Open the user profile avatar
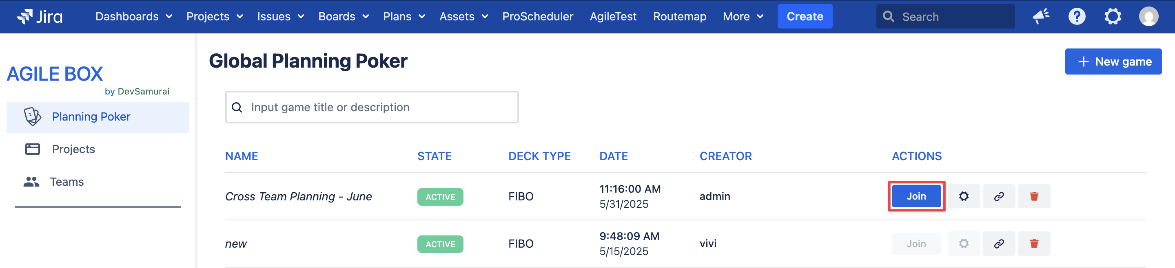This screenshot has height=268, width=1175. click(1148, 16)
